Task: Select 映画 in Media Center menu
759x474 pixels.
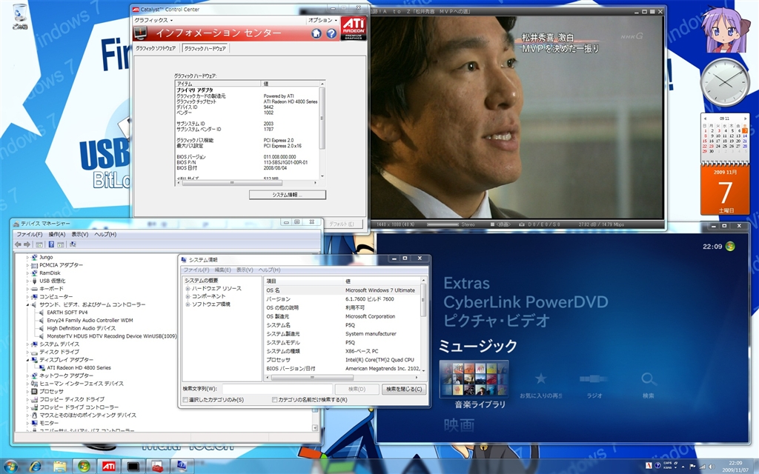Action: point(459,425)
